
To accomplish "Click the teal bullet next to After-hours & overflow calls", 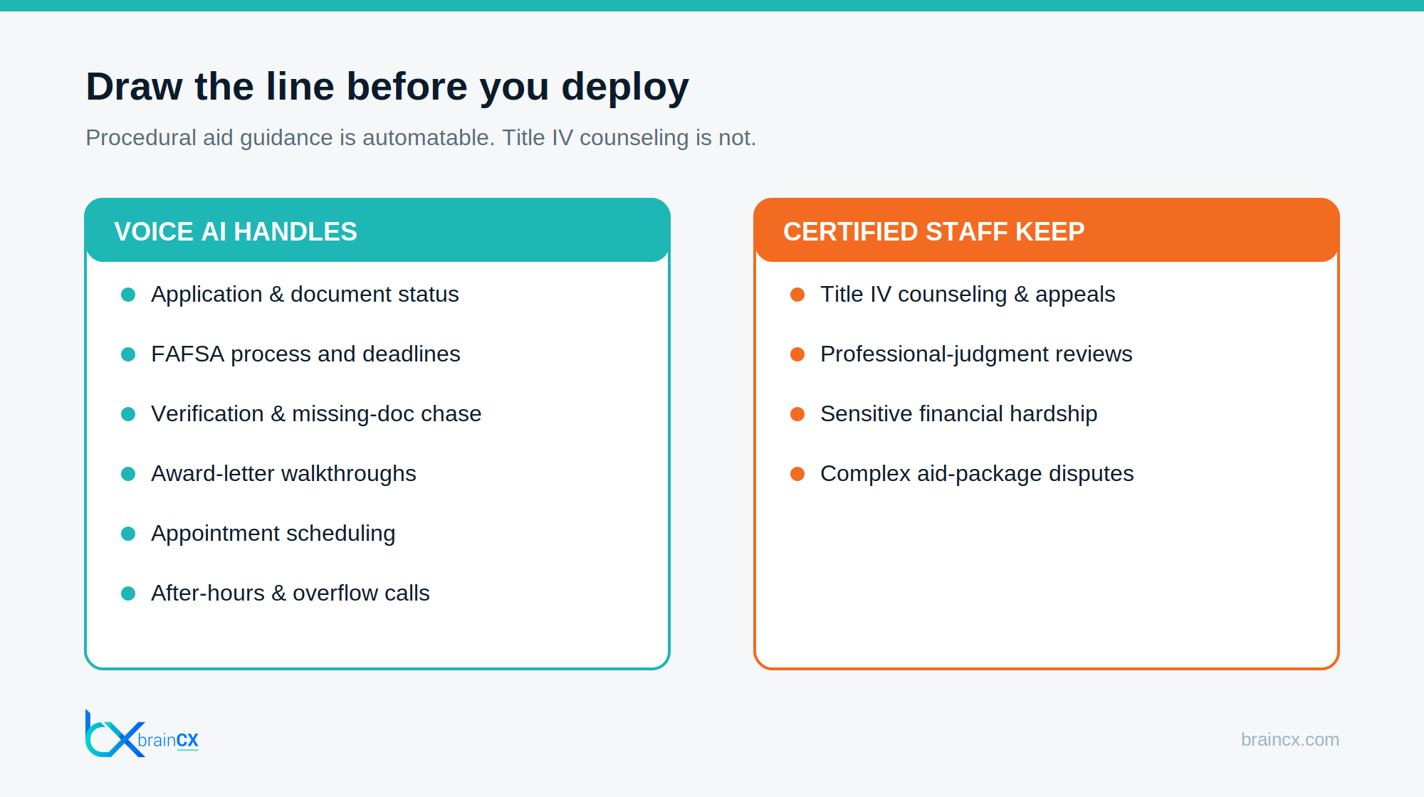I will 128,593.
